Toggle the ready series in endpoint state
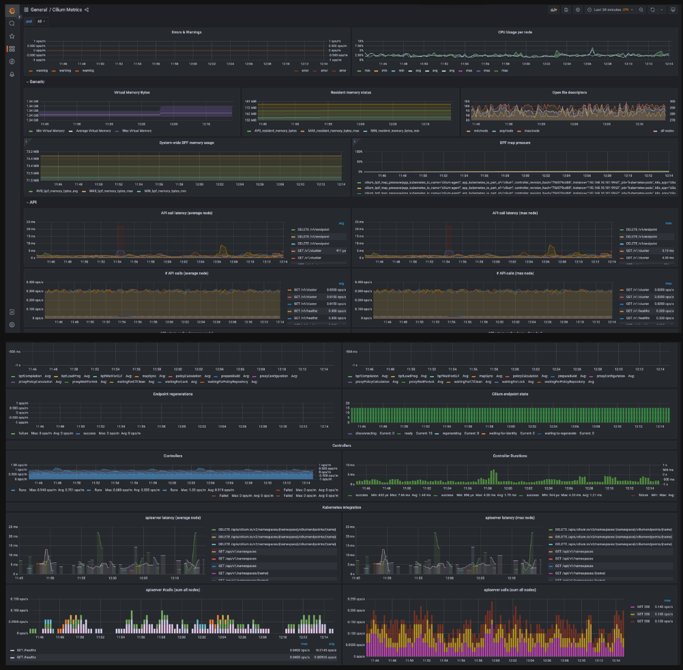 pyautogui.click(x=408, y=433)
